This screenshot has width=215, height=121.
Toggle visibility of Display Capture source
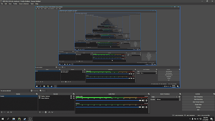click(x=71, y=96)
